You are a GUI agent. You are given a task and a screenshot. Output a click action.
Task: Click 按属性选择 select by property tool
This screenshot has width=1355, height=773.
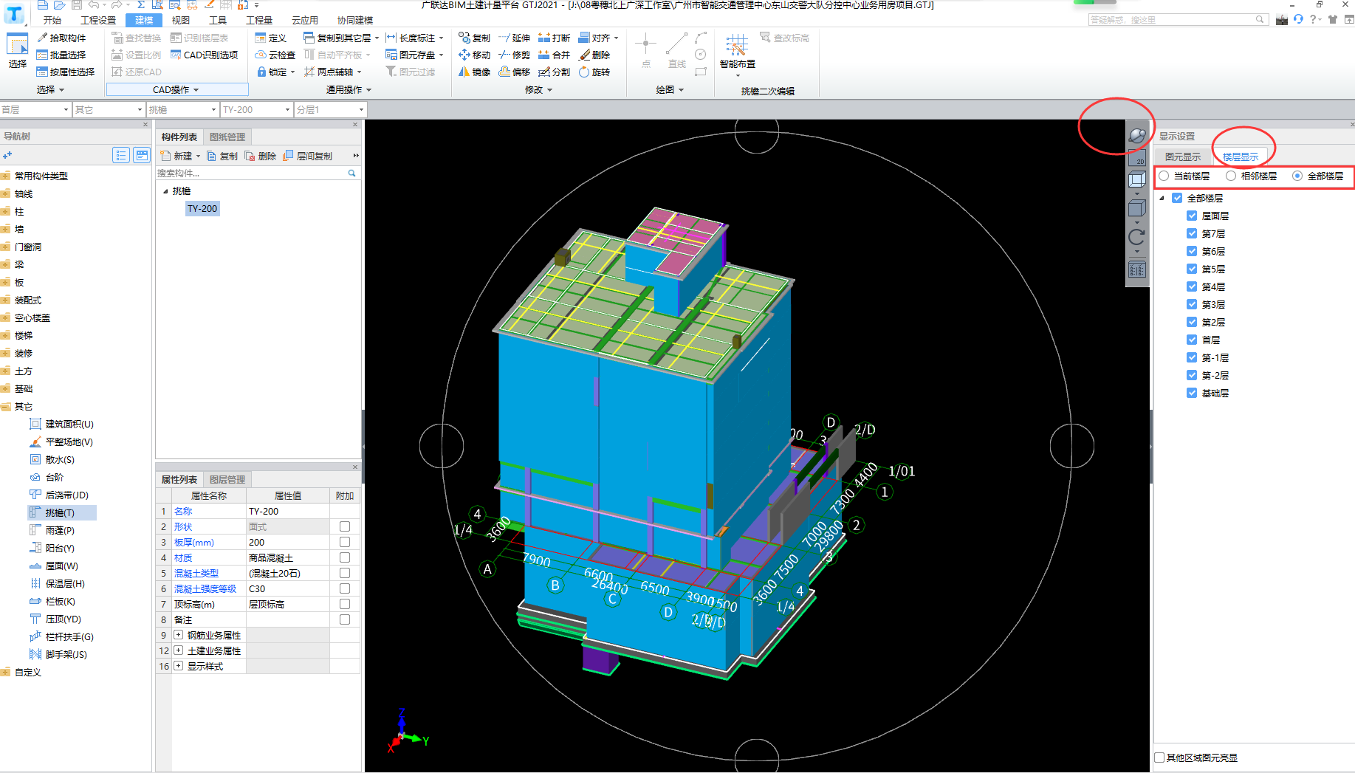pos(66,72)
